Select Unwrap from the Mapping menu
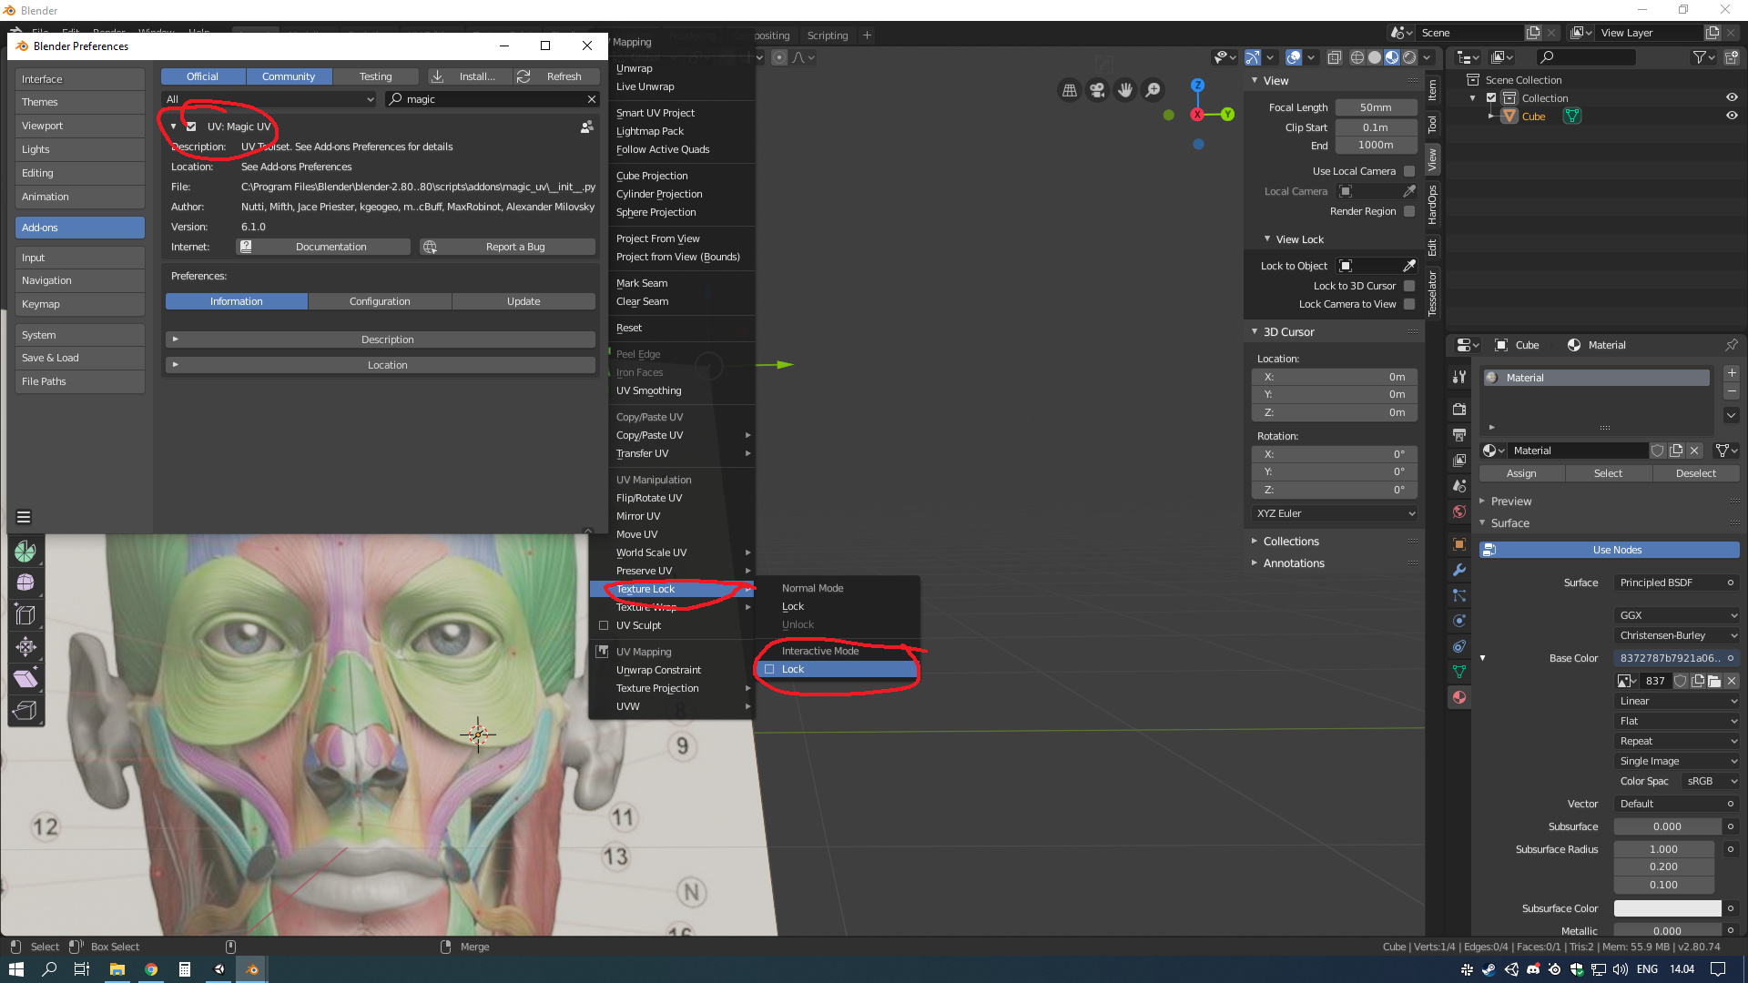 click(634, 68)
